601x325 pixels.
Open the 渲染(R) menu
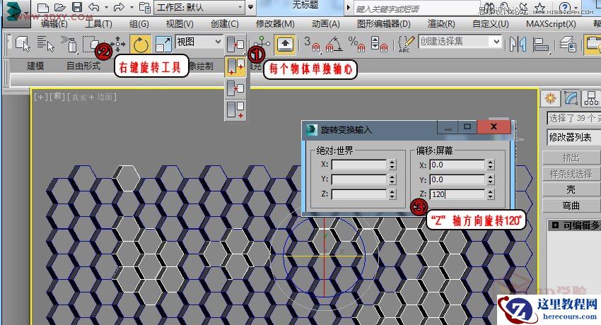[x=441, y=24]
